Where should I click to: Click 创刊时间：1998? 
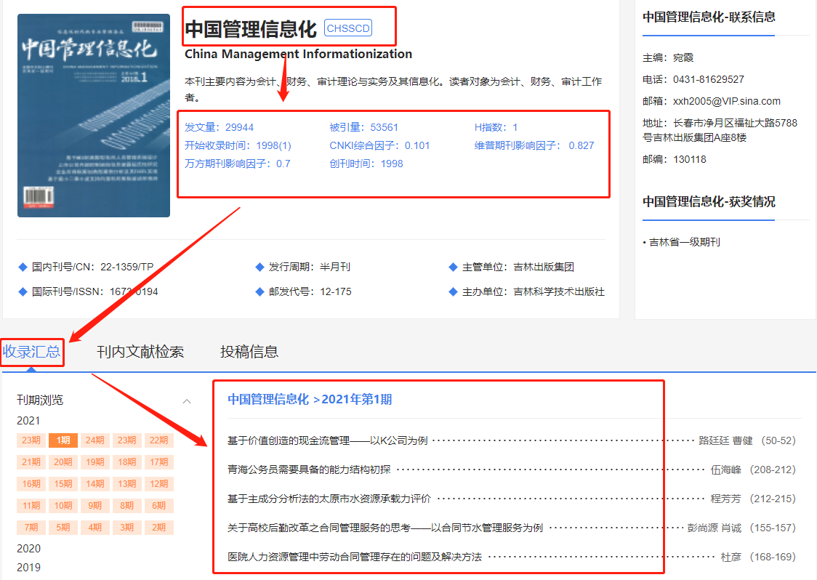366,164
